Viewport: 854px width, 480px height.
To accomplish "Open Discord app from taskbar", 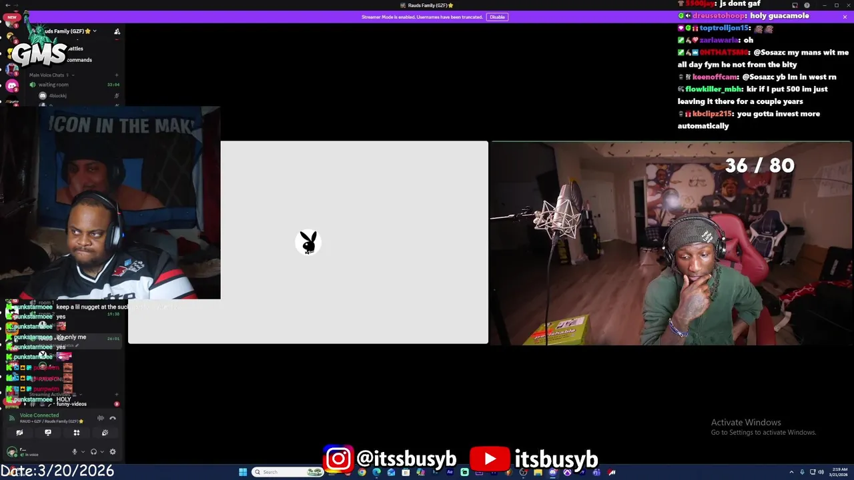I will (x=552, y=472).
